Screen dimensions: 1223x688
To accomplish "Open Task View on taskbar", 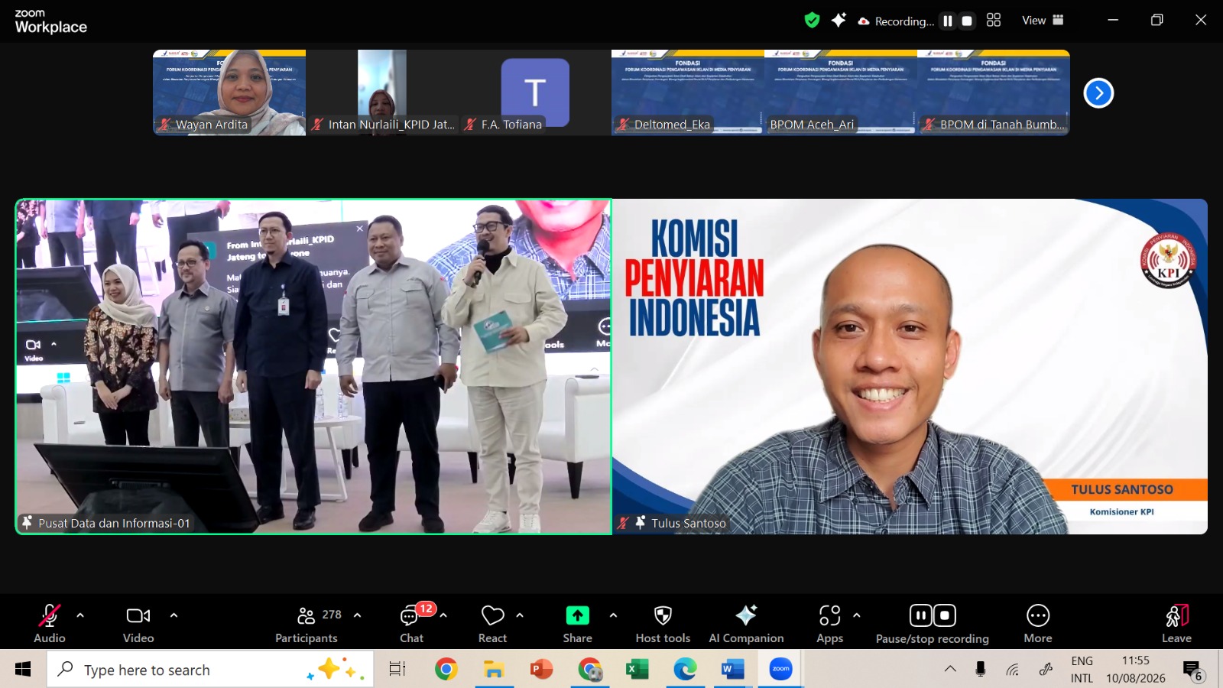I will click(397, 670).
